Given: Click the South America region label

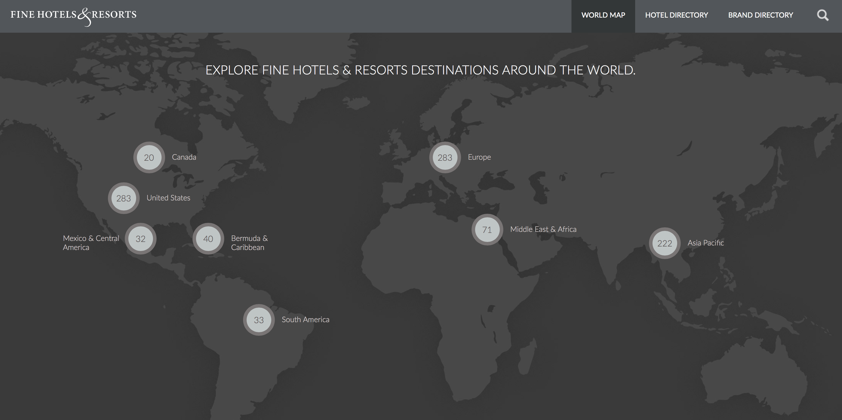Looking at the screenshot, I should pyautogui.click(x=305, y=320).
